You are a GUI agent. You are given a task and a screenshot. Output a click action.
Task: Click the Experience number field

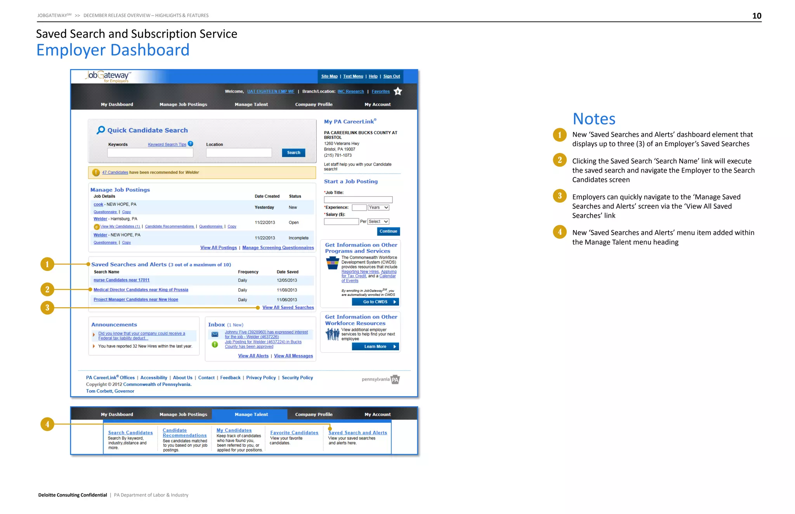(x=359, y=208)
